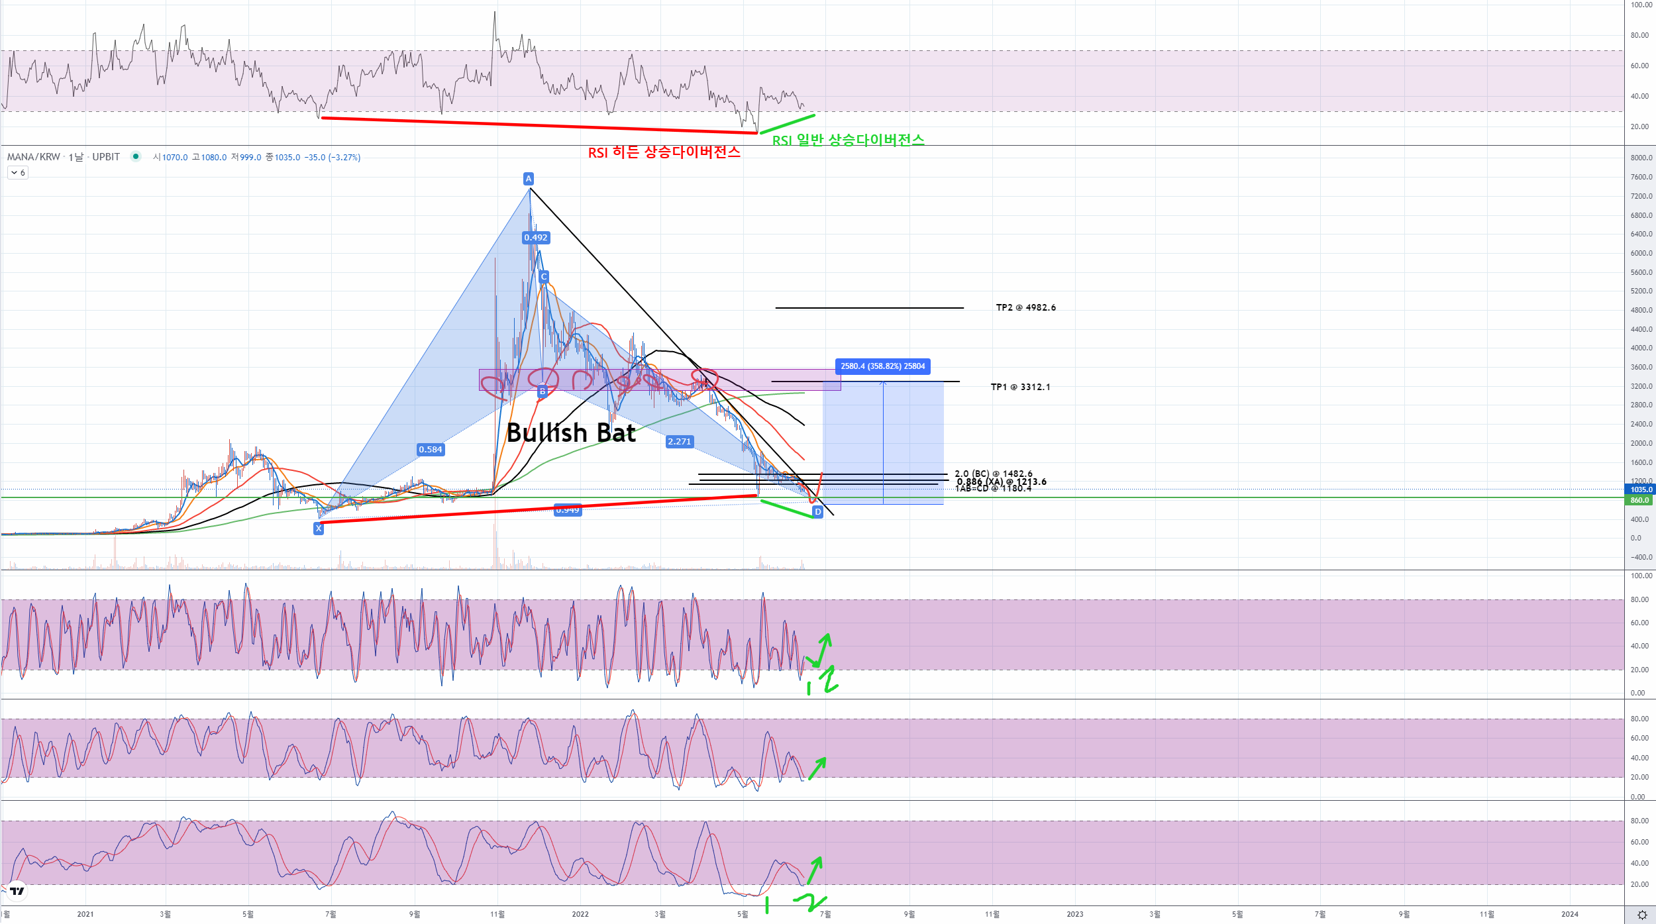Click the TP1 @ 3312.1 label
The image size is (1656, 924).
1020,387
